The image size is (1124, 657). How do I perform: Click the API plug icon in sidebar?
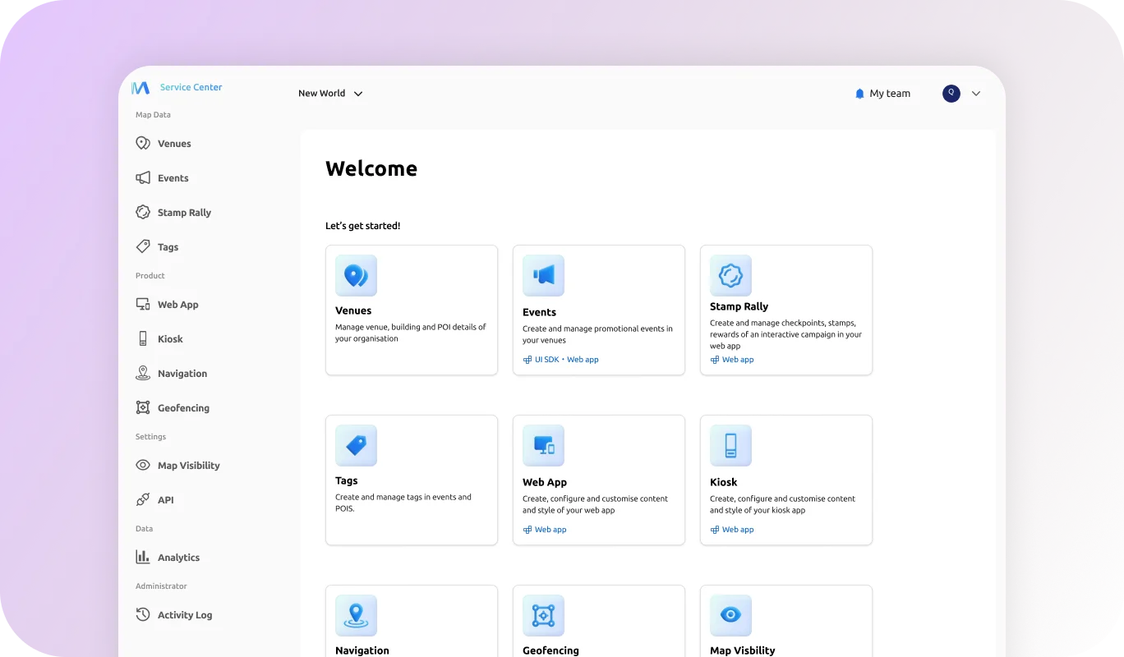coord(143,499)
